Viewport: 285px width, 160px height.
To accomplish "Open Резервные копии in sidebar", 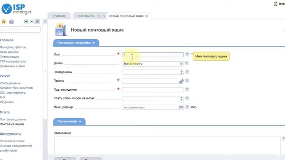I will click(12, 141).
